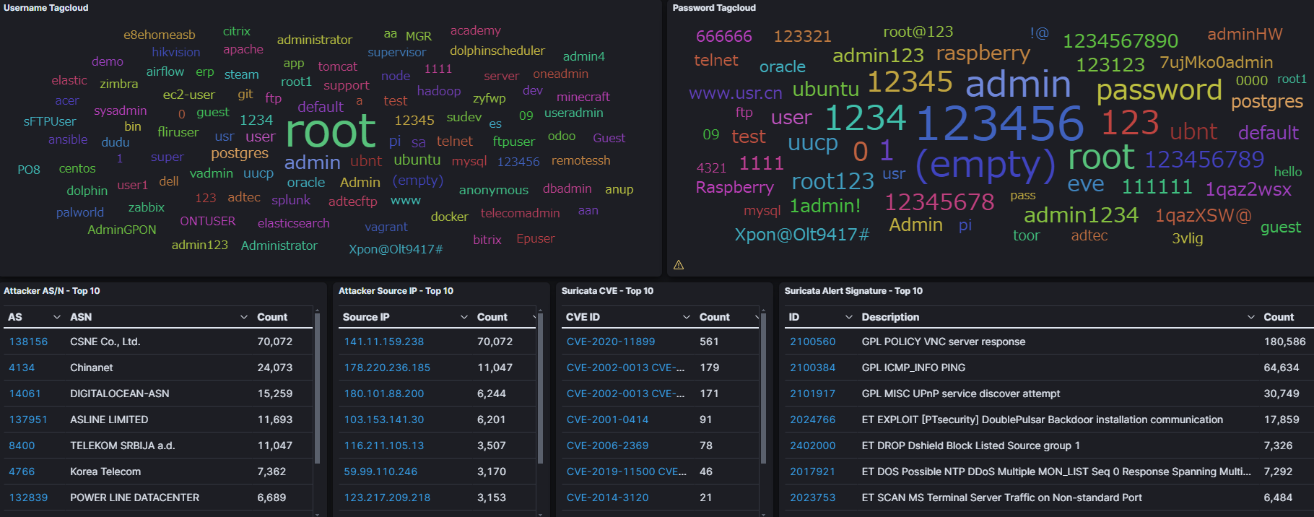Open alert signature ID 2100560
The height and width of the screenshot is (517, 1314).
(812, 342)
